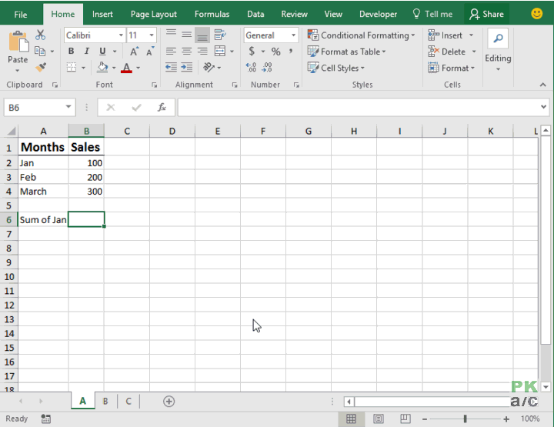
Task: Click the Insert Function fx icon
Action: [x=162, y=108]
